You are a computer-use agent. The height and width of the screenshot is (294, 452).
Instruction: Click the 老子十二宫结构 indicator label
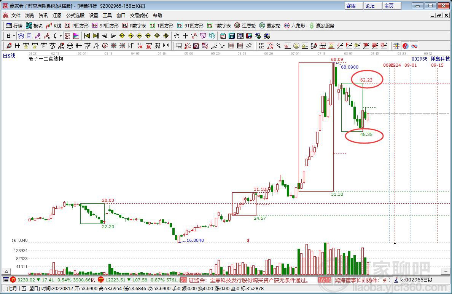coord(46,59)
